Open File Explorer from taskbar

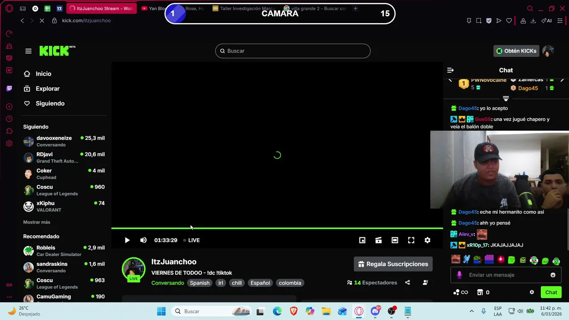pyautogui.click(x=326, y=311)
